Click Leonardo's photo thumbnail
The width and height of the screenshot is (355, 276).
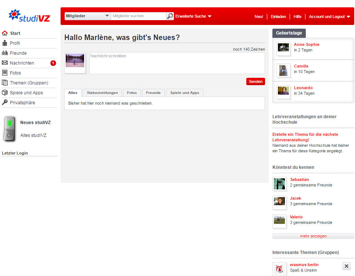coord(283,92)
